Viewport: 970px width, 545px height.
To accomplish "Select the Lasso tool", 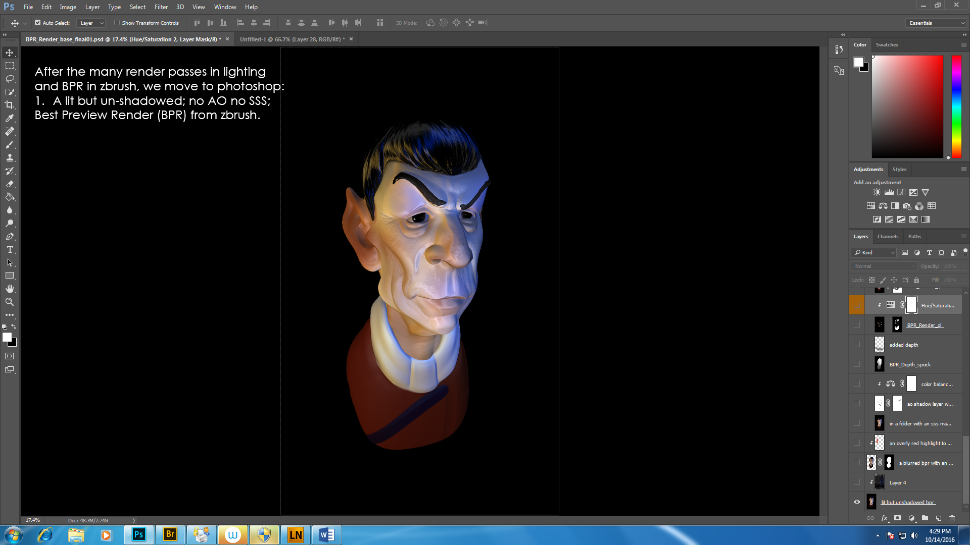I will 10,79.
